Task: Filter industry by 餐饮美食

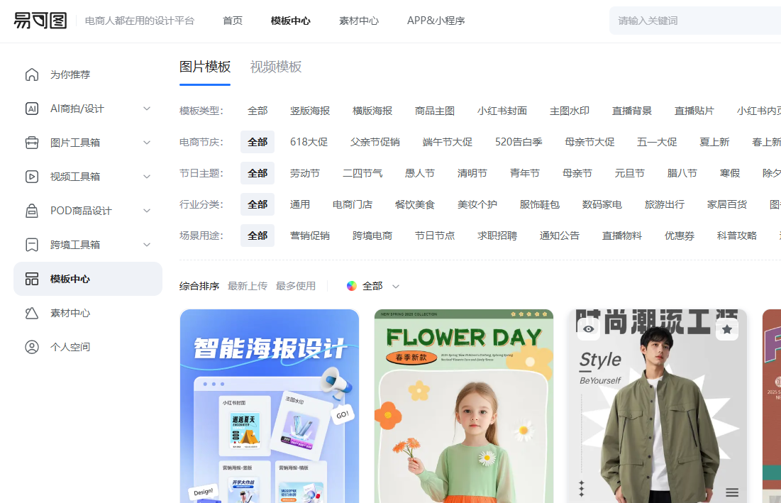Action: coord(414,205)
